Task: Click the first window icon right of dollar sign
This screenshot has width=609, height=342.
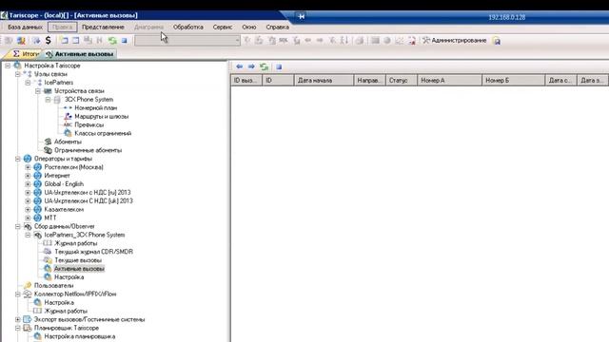Action: coord(64,40)
